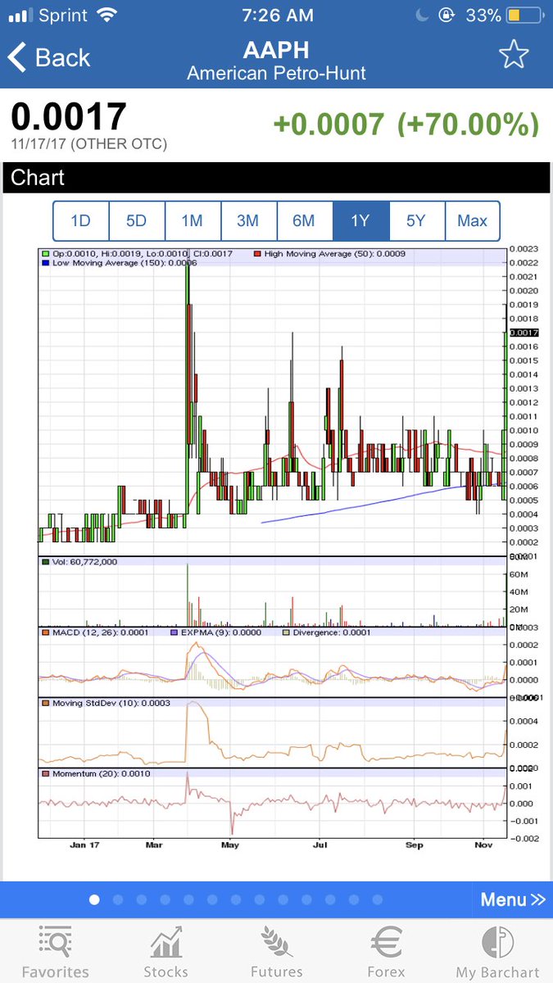
Task: Tap the Moving StdDev (10) label
Action: point(111,703)
